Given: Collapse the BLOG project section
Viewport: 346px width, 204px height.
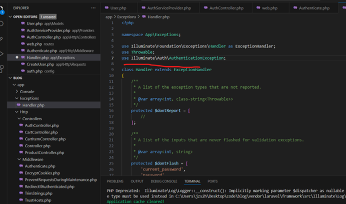Looking at the screenshot, I should click(10, 78).
